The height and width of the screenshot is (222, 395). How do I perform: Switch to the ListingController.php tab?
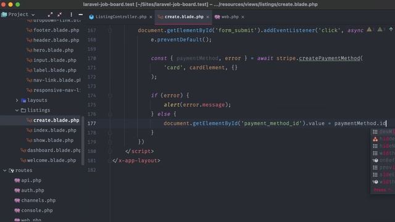click(121, 17)
